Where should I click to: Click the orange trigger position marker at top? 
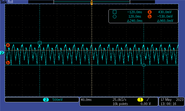click(92, 3)
